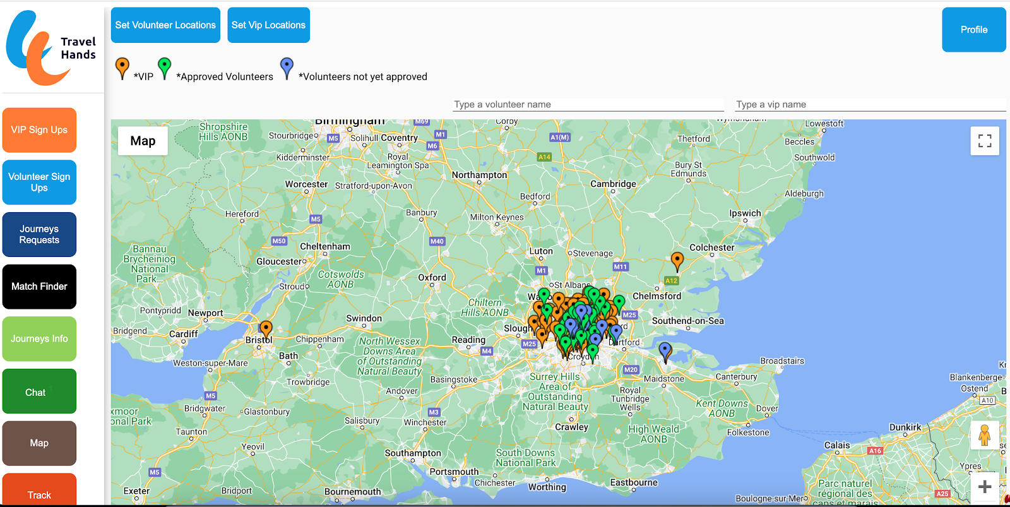Open the Chat section
Image resolution: width=1010 pixels, height=507 pixels.
[39, 391]
